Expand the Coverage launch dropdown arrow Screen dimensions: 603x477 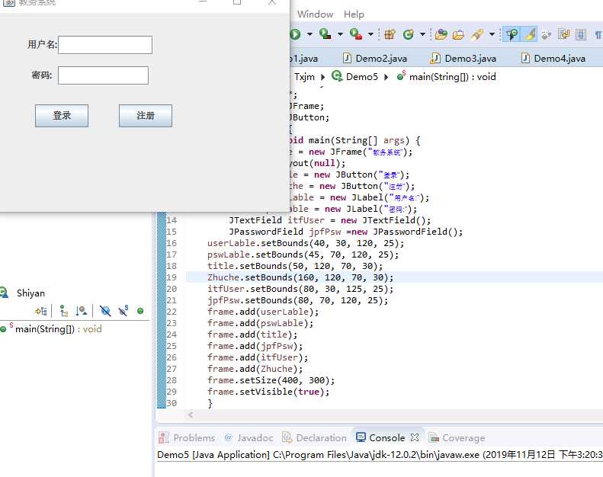[340, 34]
